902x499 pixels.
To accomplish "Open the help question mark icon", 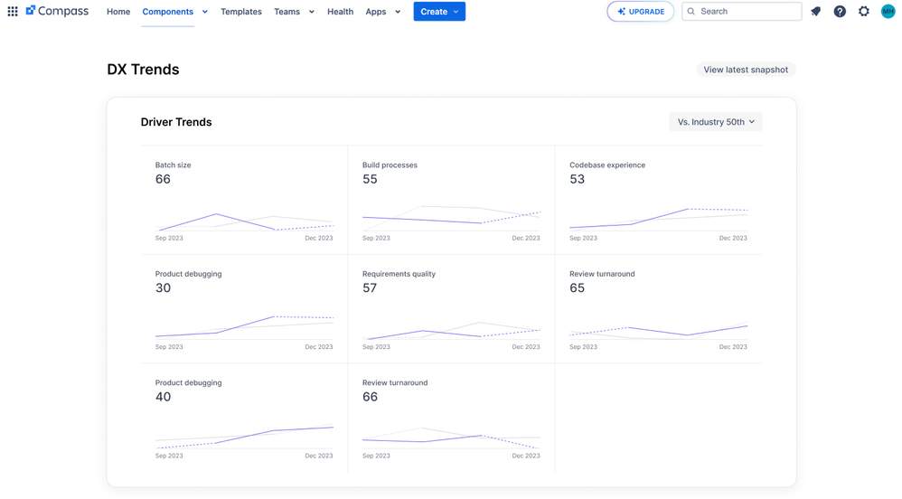I will [x=840, y=12].
